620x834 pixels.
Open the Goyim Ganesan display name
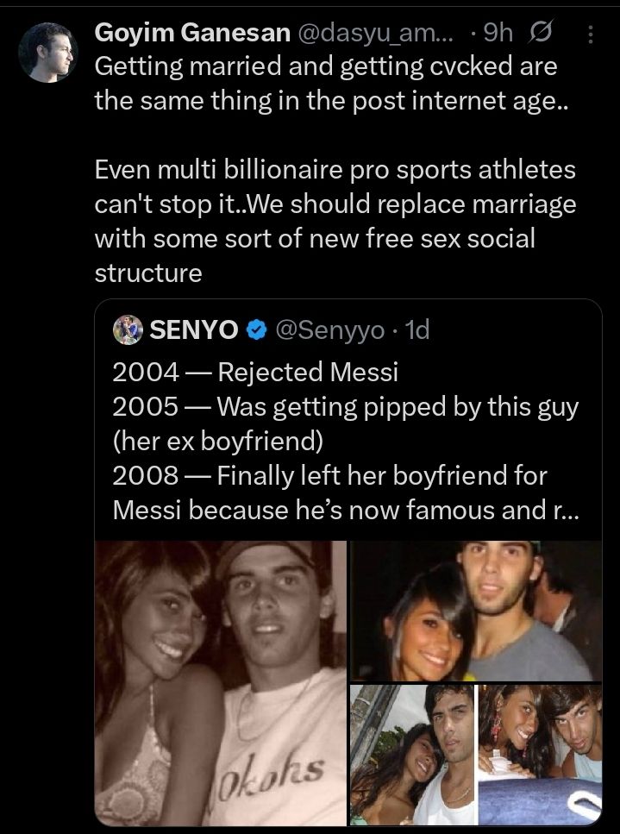point(191,33)
